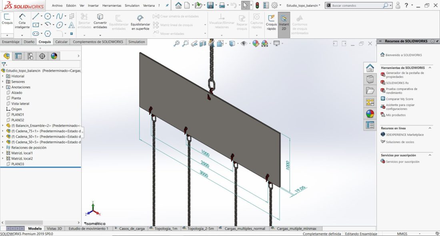This screenshot has height=236, width=440.
Task: Expand the Anotaciones tree node
Action: (3, 87)
